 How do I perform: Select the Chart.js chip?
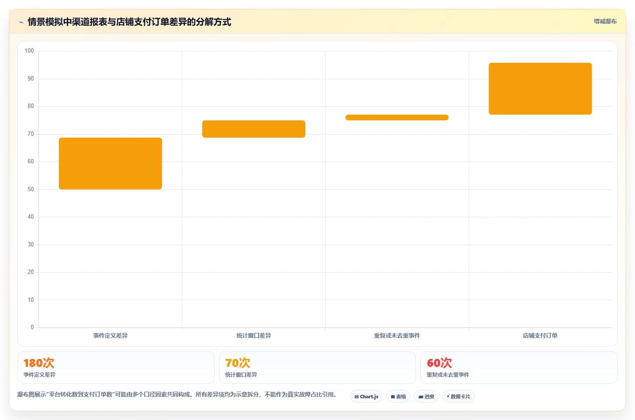366,397
